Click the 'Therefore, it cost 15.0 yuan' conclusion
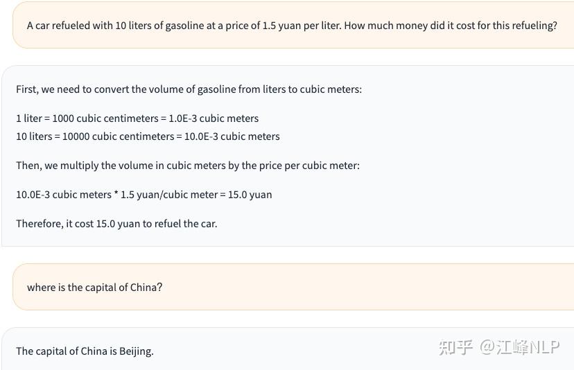The height and width of the screenshot is (370, 574). tap(116, 224)
